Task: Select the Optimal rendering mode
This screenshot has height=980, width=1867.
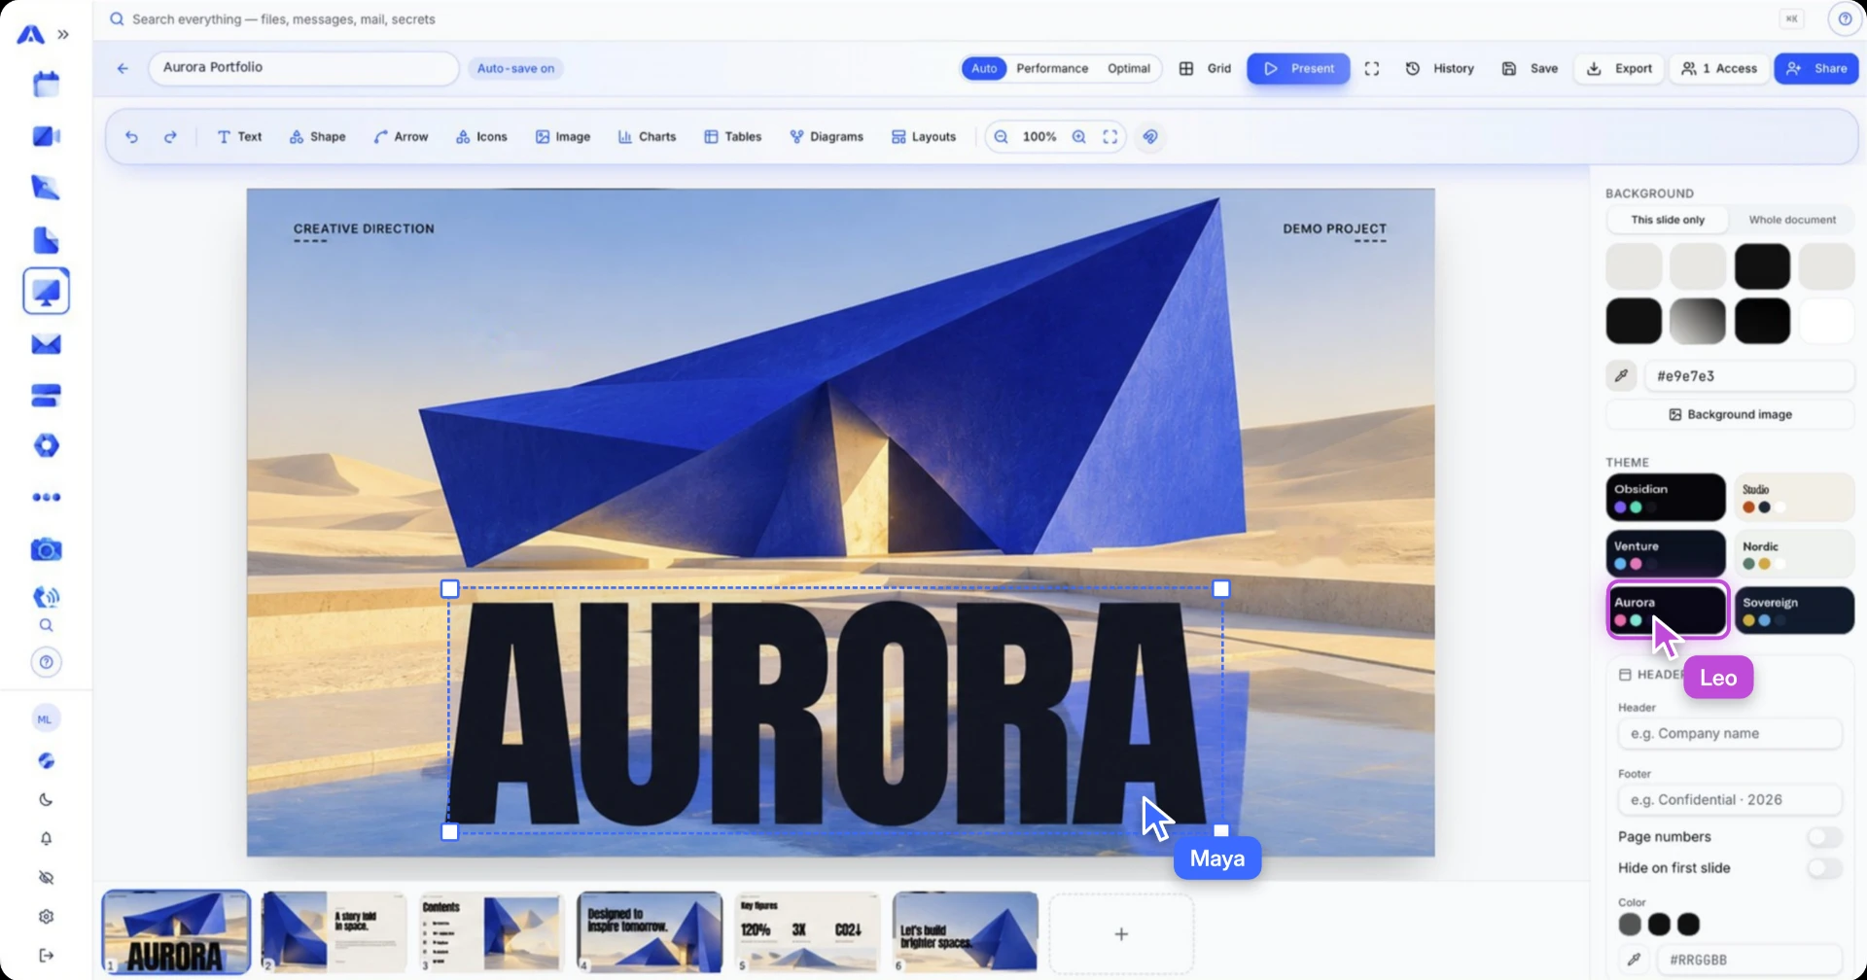Action: pos(1128,68)
